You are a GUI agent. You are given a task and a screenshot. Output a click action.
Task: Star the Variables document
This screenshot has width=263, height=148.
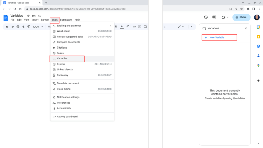[x=28, y=16]
